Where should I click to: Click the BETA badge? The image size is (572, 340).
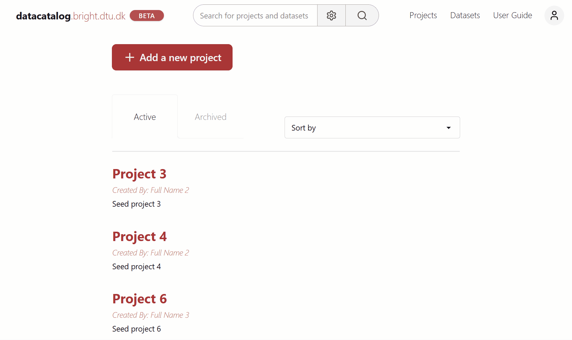pyautogui.click(x=147, y=16)
